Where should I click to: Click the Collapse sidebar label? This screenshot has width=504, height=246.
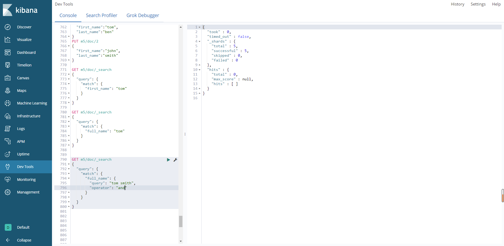(x=24, y=240)
